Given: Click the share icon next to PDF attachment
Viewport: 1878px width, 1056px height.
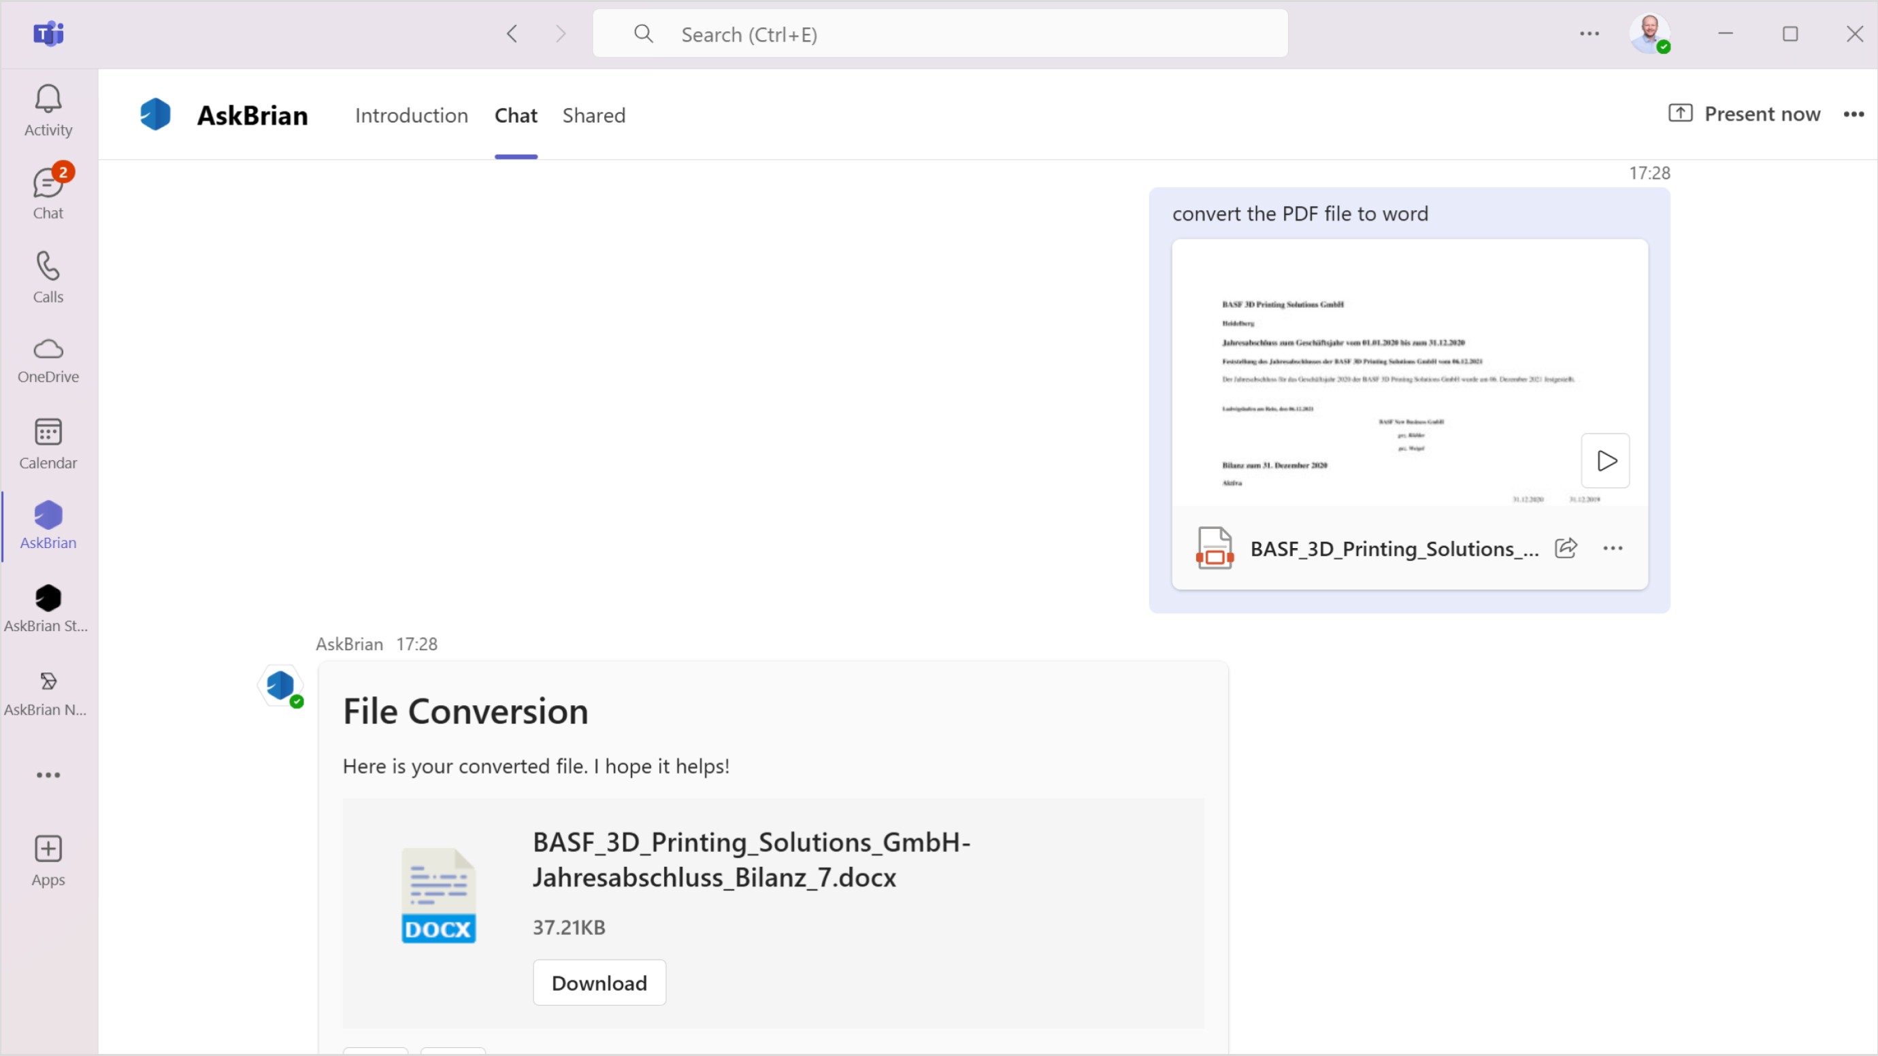Looking at the screenshot, I should 1566,548.
